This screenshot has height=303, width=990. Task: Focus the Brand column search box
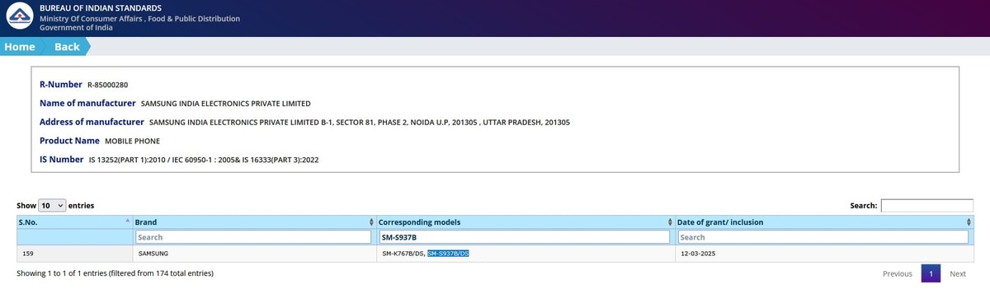click(253, 237)
